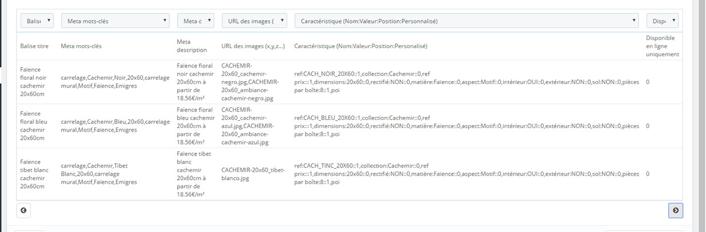Expand the Disponible column dropdown
Viewport: 706px width, 232px height.
click(x=663, y=21)
